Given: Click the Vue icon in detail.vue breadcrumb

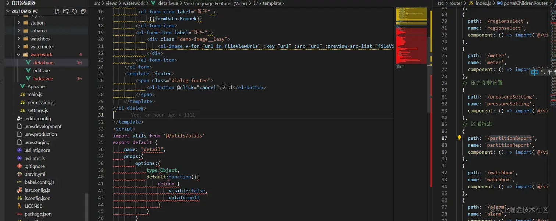Looking at the screenshot, I should tap(153, 3).
